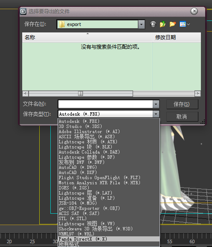Click frame 20 on the timeline

point(9,241)
